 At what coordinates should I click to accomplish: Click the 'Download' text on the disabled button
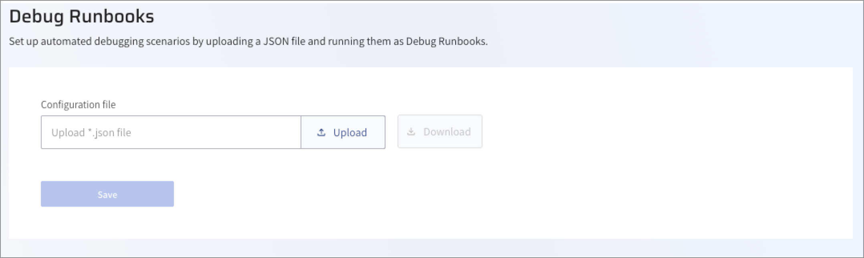pyautogui.click(x=447, y=132)
